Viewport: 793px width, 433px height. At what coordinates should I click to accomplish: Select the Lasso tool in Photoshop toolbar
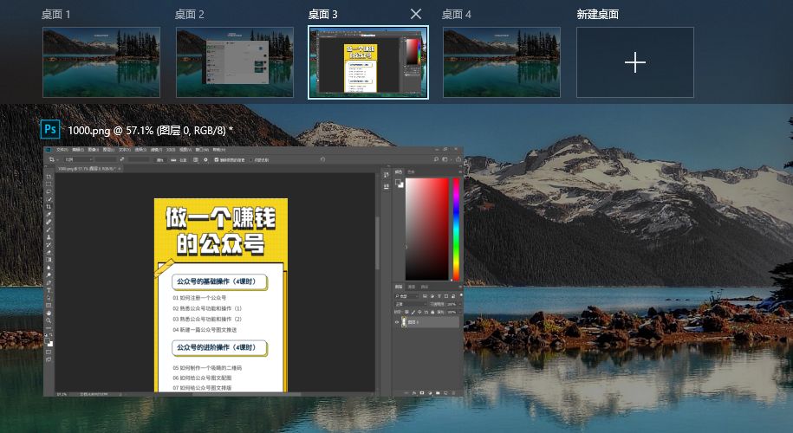[x=49, y=191]
